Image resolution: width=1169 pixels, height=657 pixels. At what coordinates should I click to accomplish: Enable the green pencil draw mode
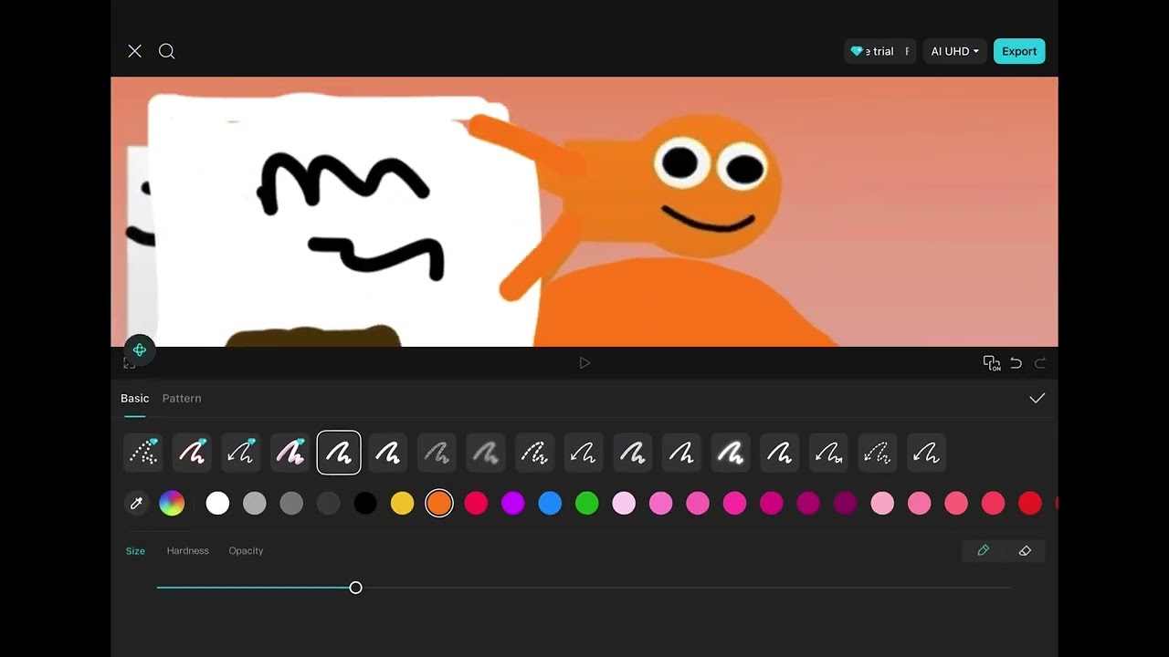(984, 551)
